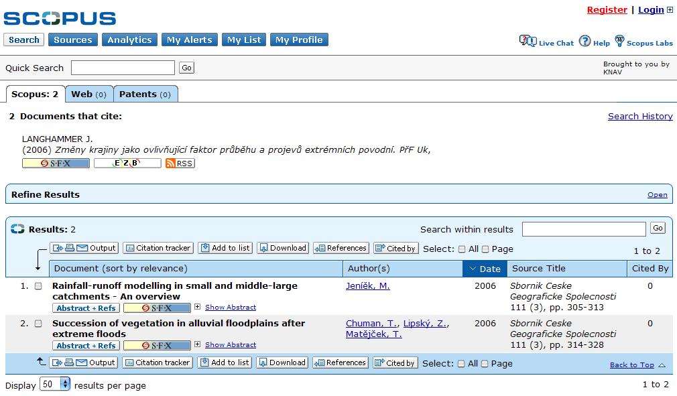The width and height of the screenshot is (677, 396).
Task: Tick the bottom Select Page checkbox
Action: coord(485,364)
